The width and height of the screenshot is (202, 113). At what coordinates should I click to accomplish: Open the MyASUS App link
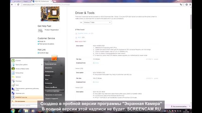point(44,53)
